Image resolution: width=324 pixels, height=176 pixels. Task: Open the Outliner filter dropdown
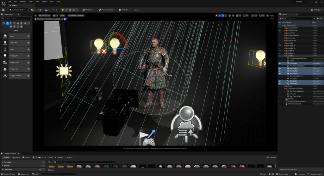[x=281, y=18]
